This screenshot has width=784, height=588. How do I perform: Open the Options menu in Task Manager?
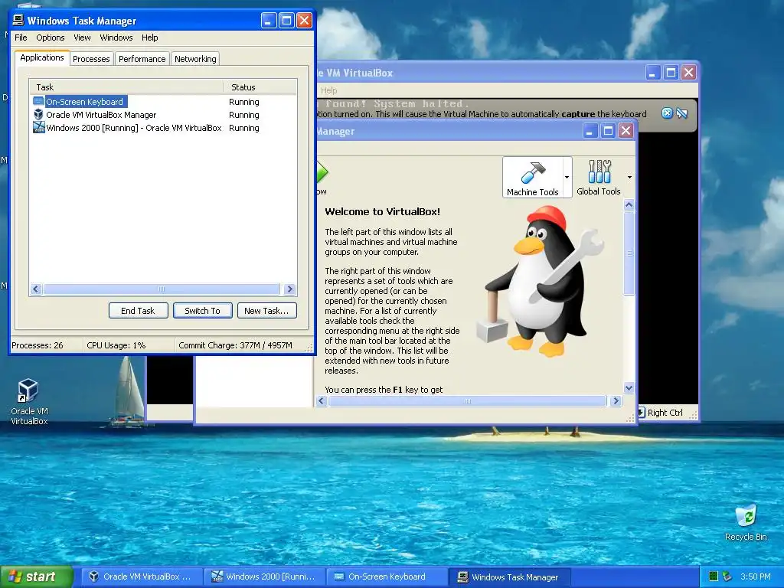[50, 38]
